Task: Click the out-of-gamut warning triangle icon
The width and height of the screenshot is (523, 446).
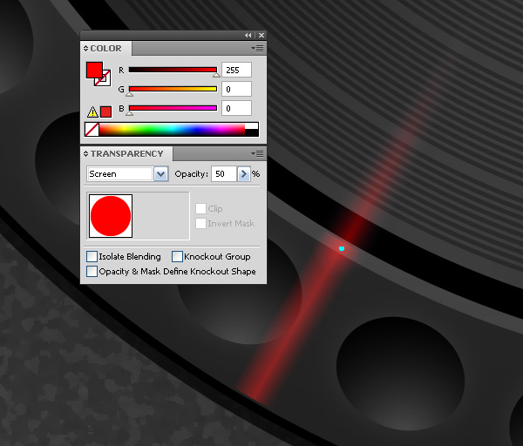Action: pyautogui.click(x=92, y=111)
